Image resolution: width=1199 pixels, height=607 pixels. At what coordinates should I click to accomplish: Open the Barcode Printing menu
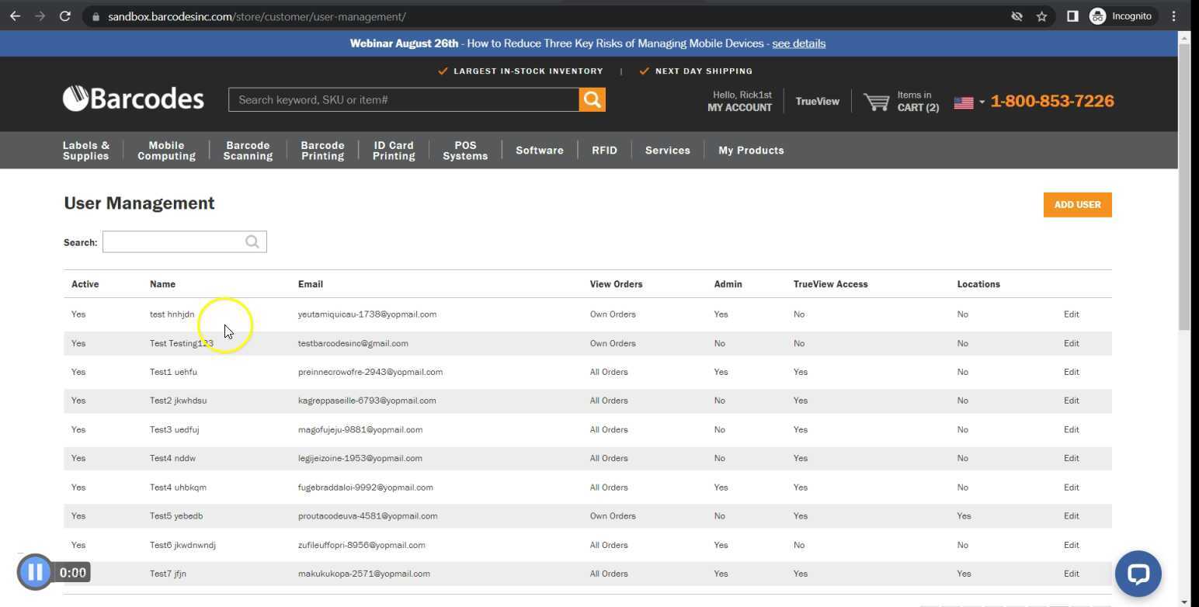(x=322, y=151)
